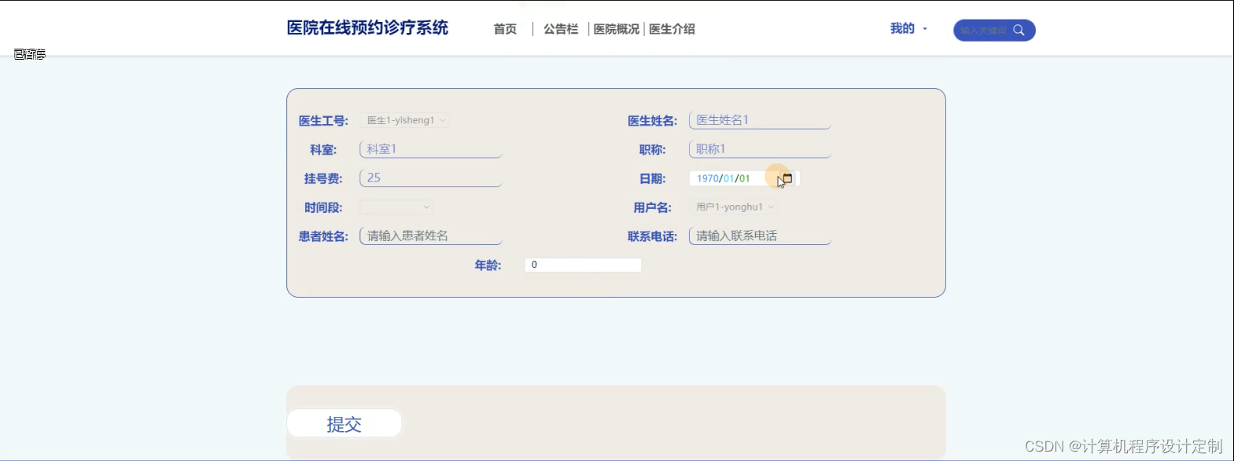1234x461 pixels.
Task: Open the date picker calendar icon
Action: click(x=787, y=178)
